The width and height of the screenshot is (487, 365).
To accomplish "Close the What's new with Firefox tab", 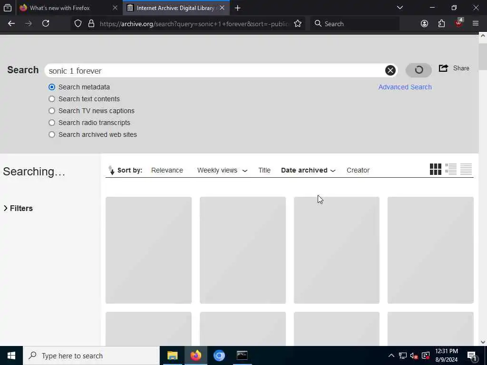I will 115,8.
